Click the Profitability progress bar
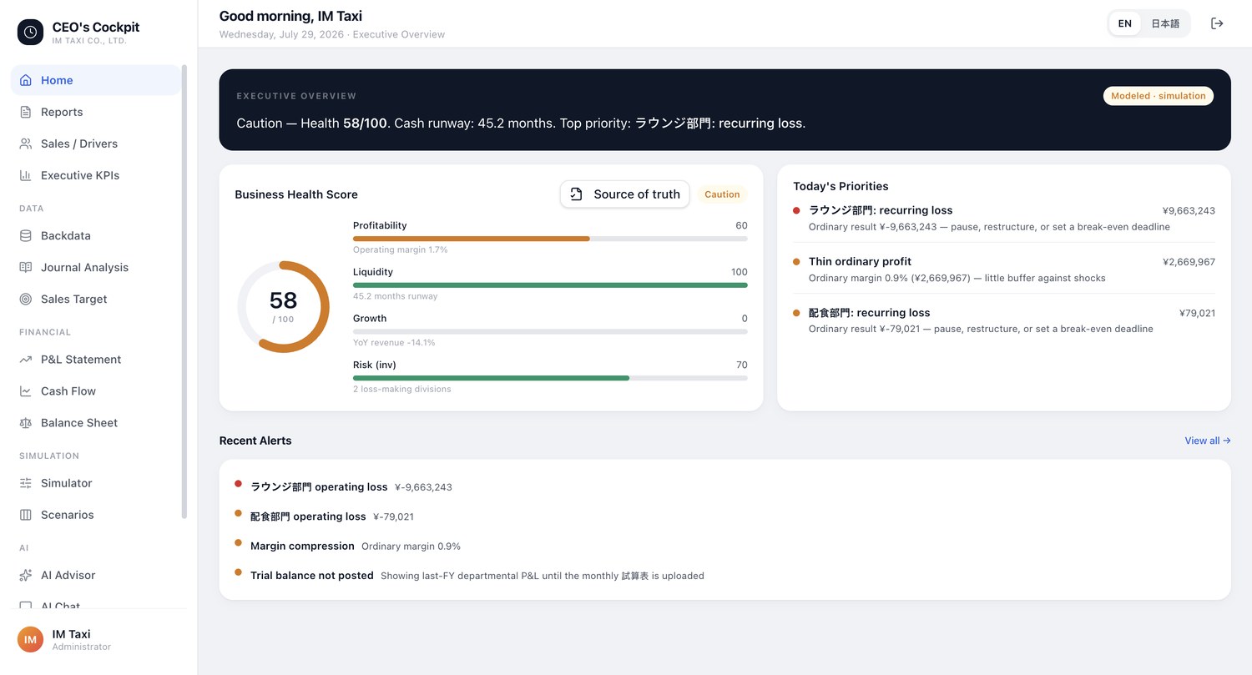This screenshot has height=675, width=1252. point(550,239)
